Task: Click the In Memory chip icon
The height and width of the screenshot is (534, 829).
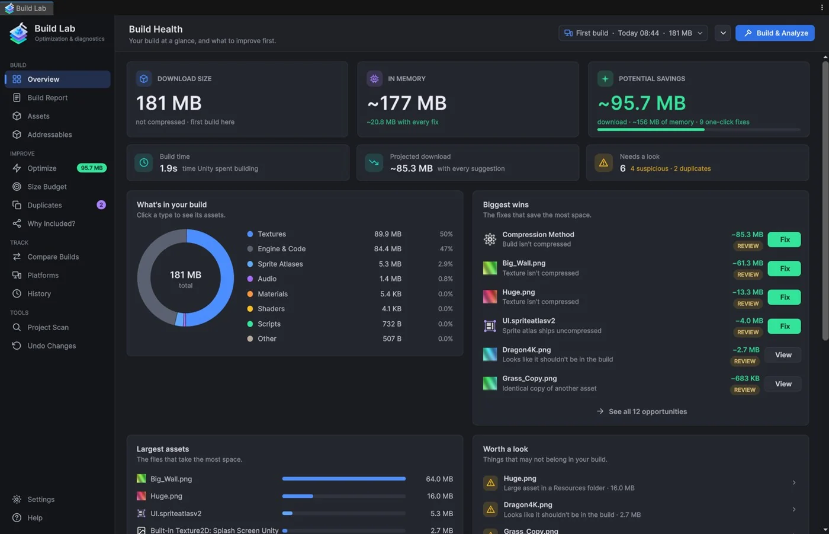Action: pyautogui.click(x=374, y=79)
